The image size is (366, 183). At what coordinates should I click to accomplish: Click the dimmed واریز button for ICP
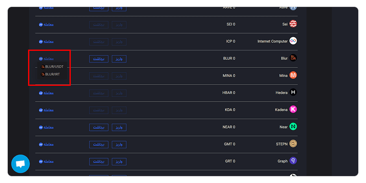click(119, 41)
